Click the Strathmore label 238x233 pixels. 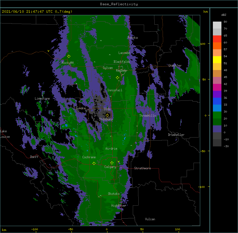142,168
